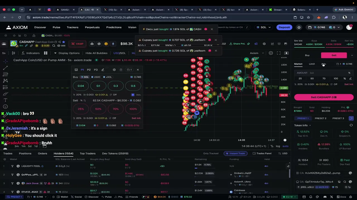Click the chart settings gear icon
357x200 pixels.
pyautogui.click(x=271, y=53)
